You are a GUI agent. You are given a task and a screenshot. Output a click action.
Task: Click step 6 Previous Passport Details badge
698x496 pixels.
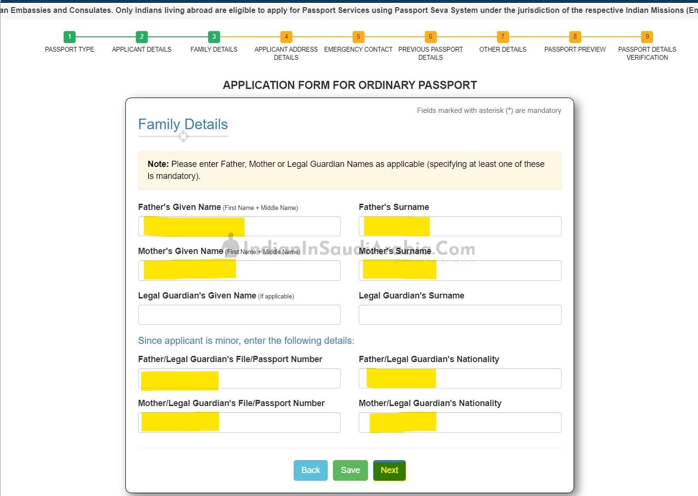[x=431, y=37]
